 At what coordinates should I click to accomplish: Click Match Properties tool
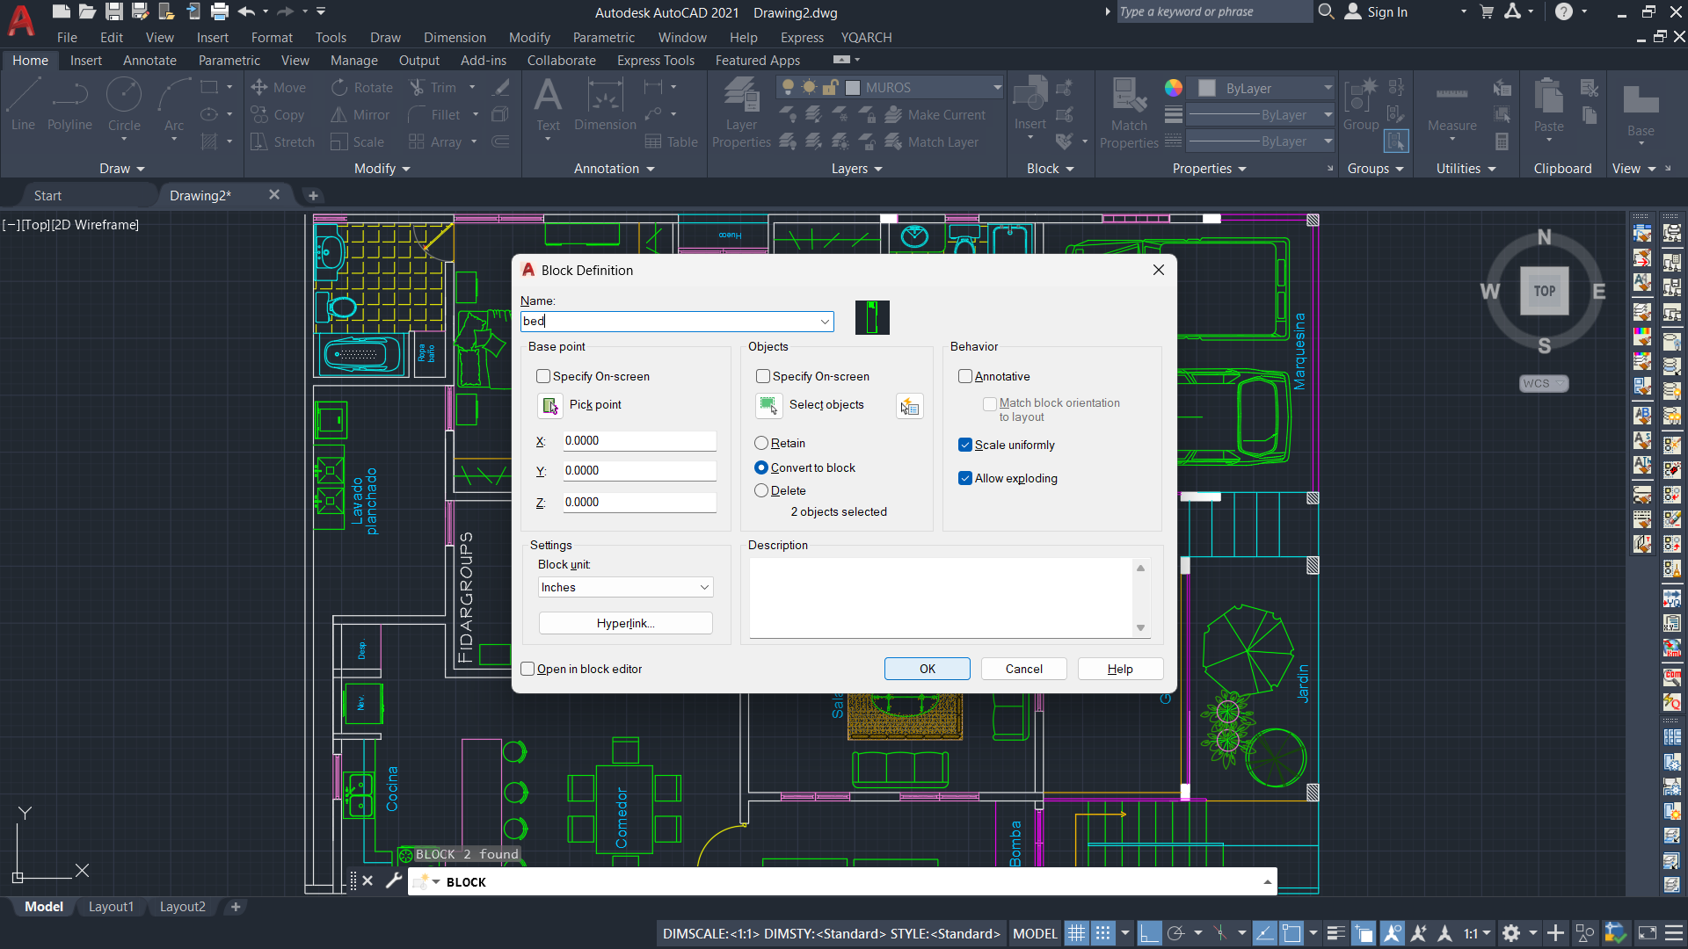tap(1129, 112)
